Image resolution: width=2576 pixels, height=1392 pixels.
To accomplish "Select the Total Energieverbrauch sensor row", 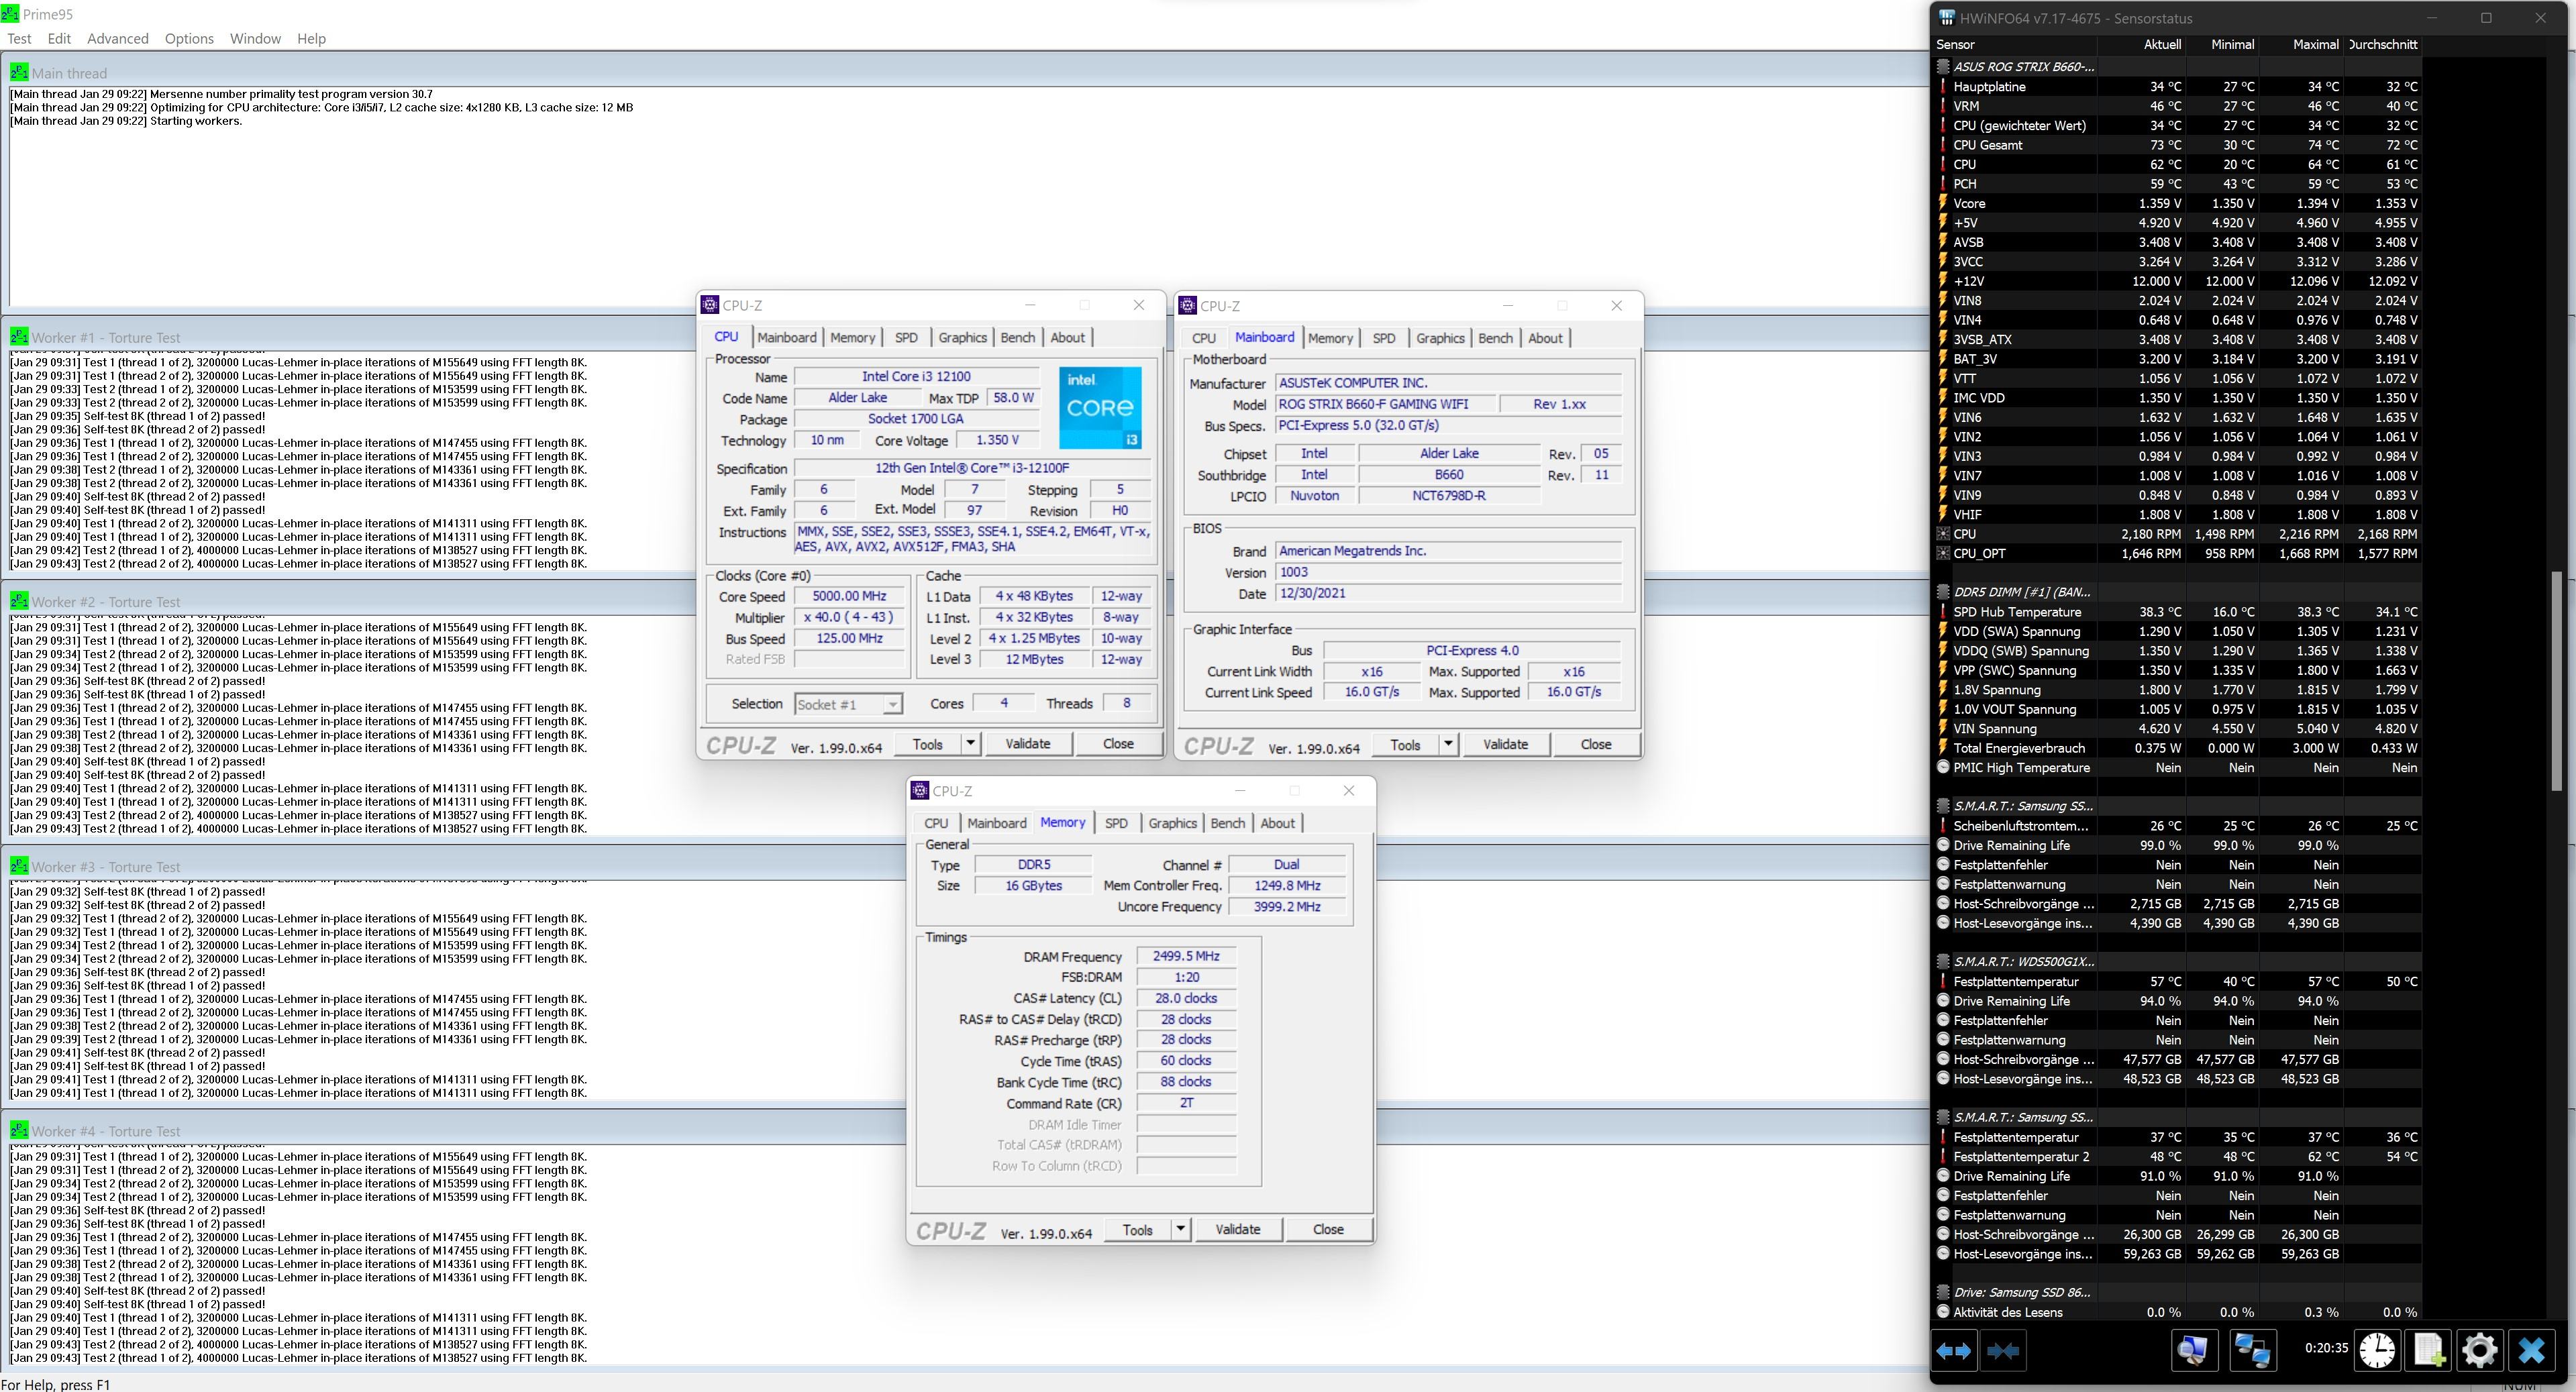I will [2178, 748].
